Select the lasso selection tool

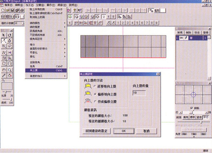point(10,46)
